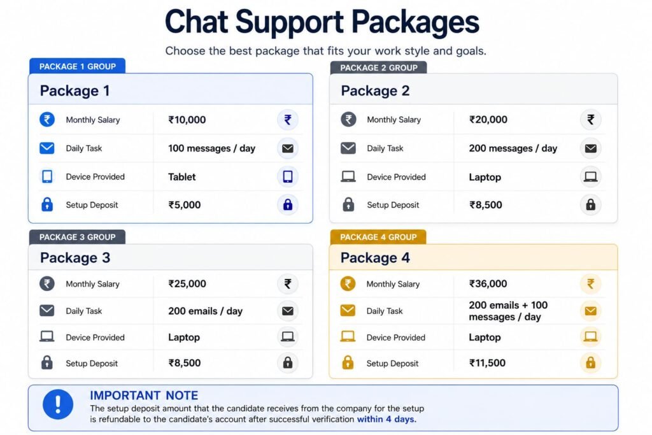This screenshot has width=652, height=435.
Task: Click the Package 2 ₹20,000 salary value
Action: coord(488,120)
